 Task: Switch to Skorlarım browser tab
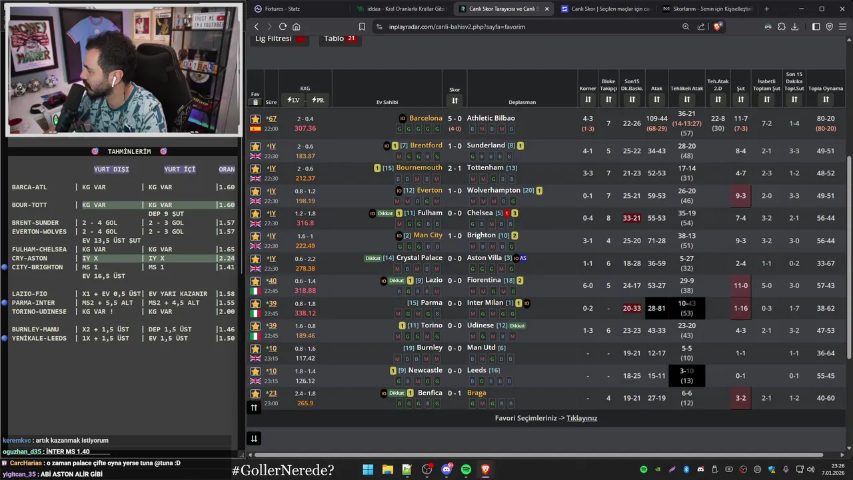[708, 9]
